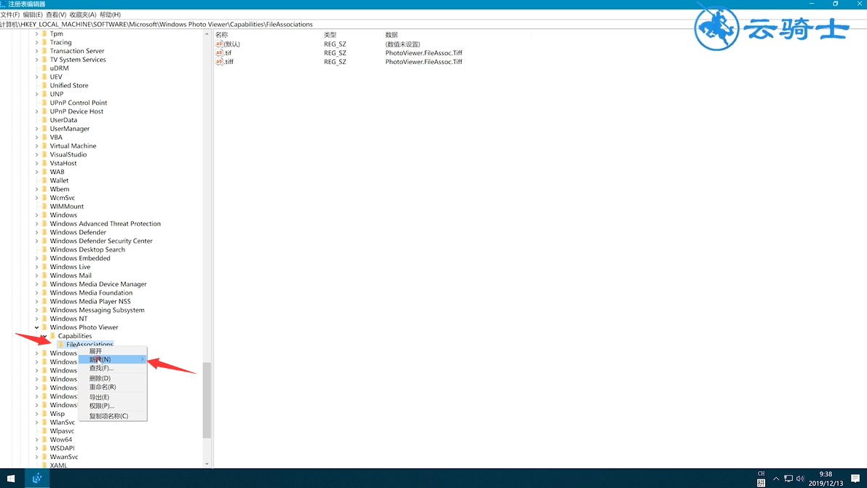Open the 帮助(H) menu

coord(110,15)
